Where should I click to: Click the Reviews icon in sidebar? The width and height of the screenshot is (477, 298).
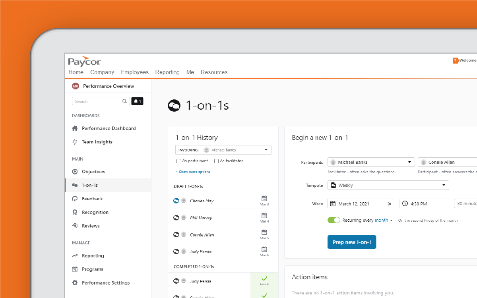tap(75, 226)
